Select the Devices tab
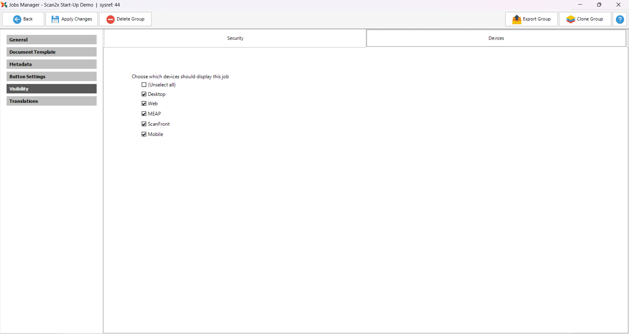This screenshot has width=629, height=334. [x=496, y=38]
